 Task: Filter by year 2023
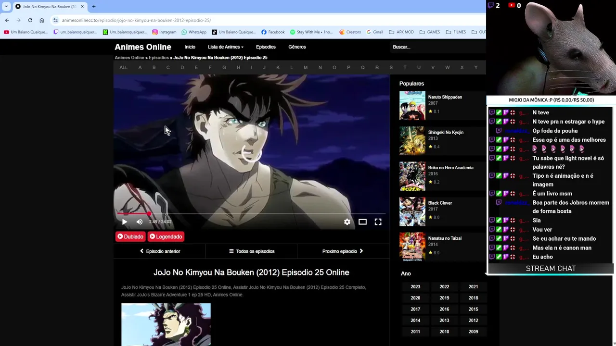click(x=415, y=287)
